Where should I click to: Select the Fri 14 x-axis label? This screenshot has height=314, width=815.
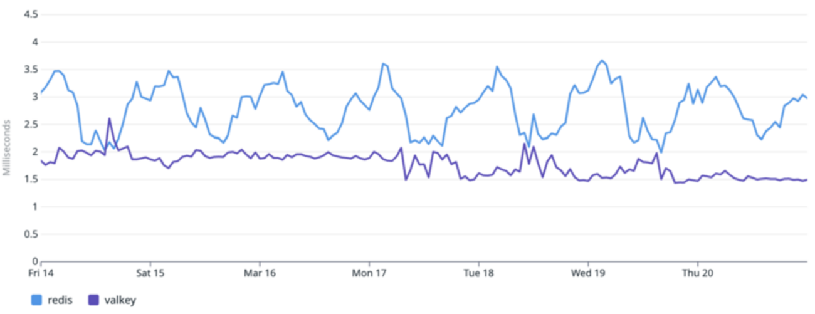tap(41, 273)
